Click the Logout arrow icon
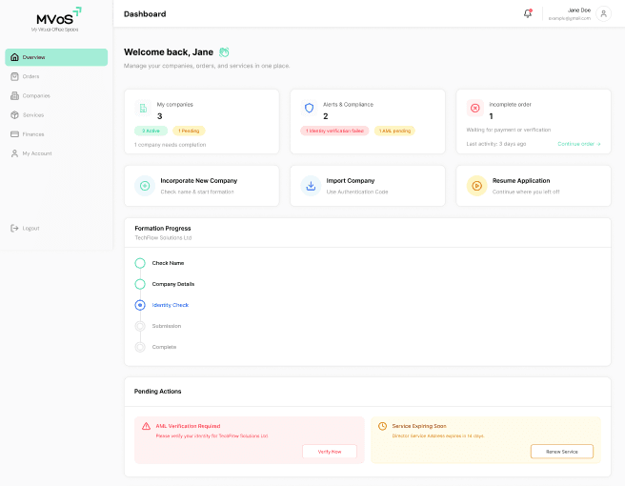Viewport: 625px width, 486px height. pos(14,228)
